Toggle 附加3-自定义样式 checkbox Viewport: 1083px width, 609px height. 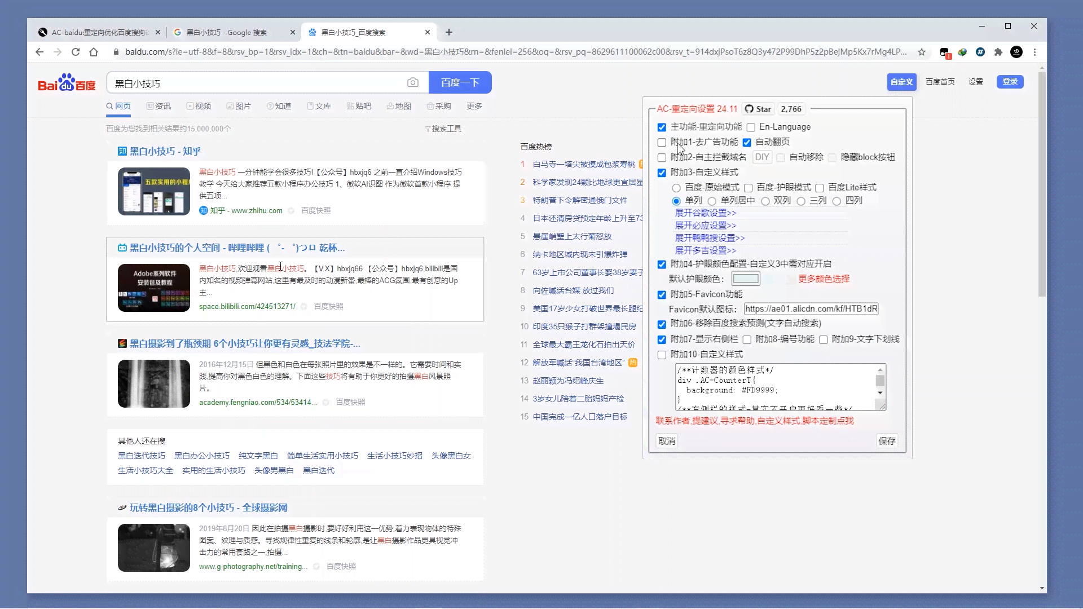pos(662,173)
